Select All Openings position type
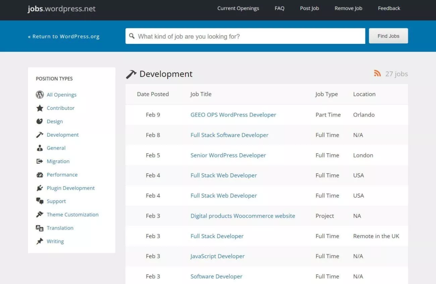Screen dimensions: 436x284 (x=62, y=95)
